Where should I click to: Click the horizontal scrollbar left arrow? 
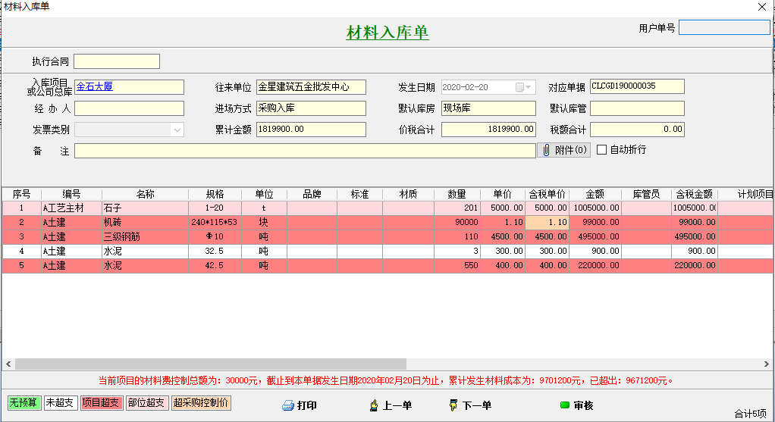pos(8,364)
